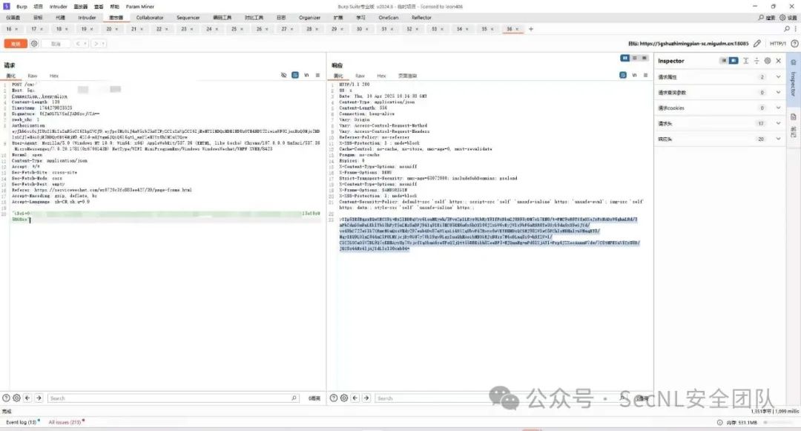Select Repeater tab 25
801x431 pixels.
click(x=237, y=29)
